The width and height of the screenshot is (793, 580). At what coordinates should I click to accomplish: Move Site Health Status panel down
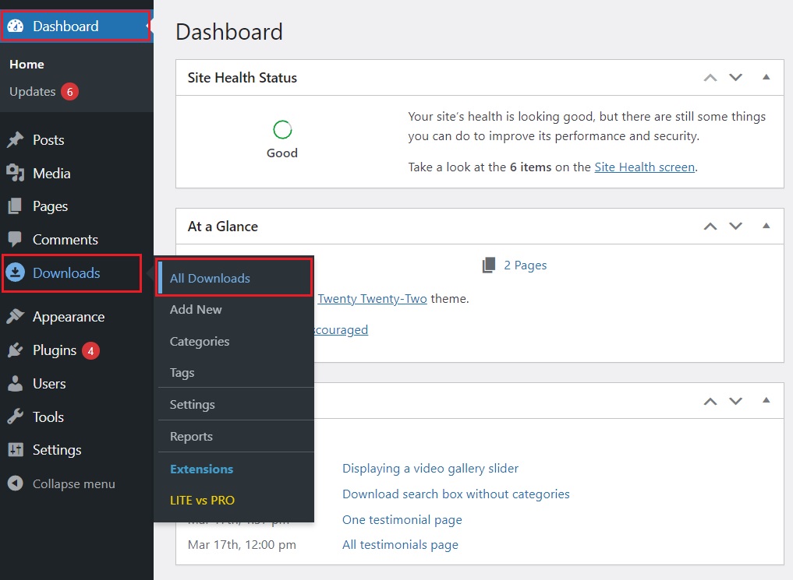pos(736,77)
